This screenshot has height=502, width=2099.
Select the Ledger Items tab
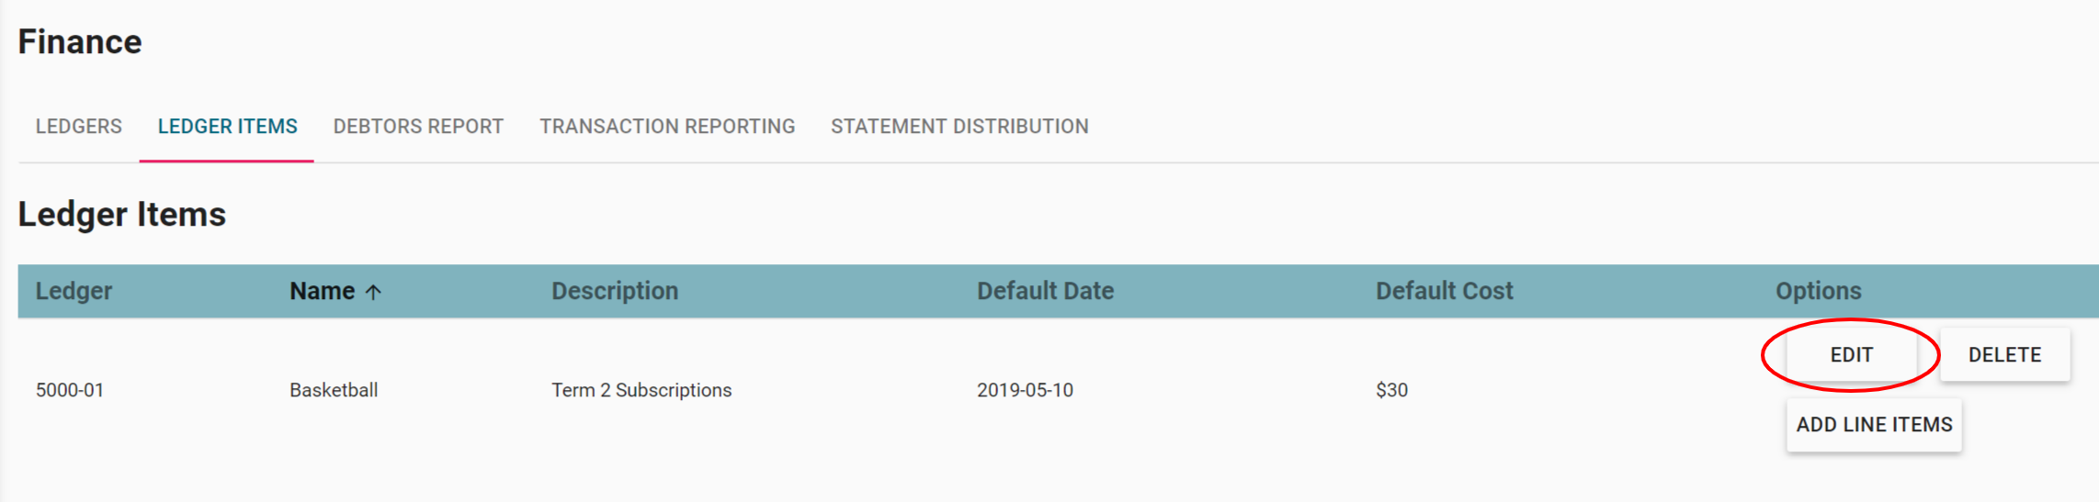227,127
